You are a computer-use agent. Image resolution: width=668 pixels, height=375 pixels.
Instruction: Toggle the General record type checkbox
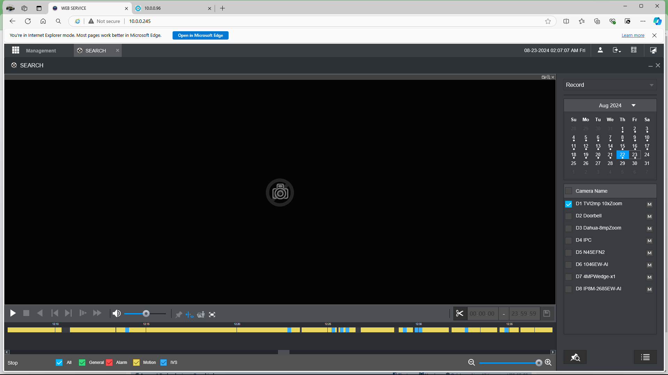[82, 362]
